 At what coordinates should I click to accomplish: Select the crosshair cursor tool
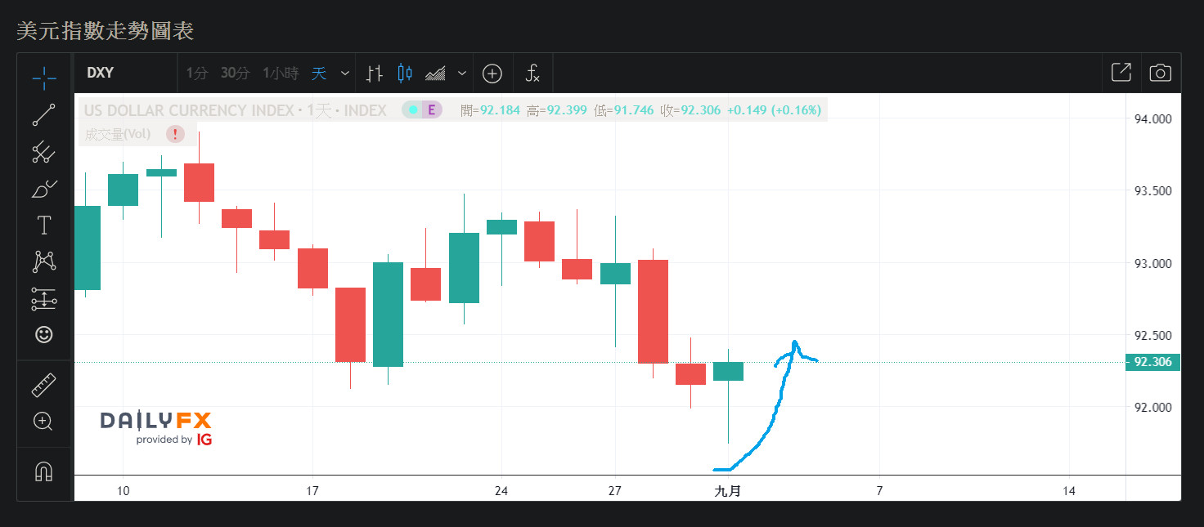[44, 78]
